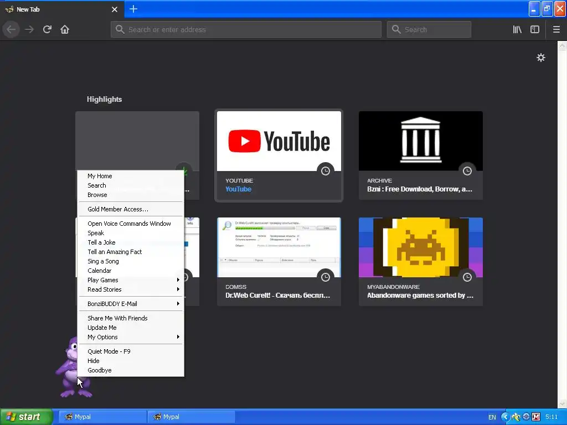Select Share Me With Friends
Image resolution: width=567 pixels, height=425 pixels.
tap(131, 318)
